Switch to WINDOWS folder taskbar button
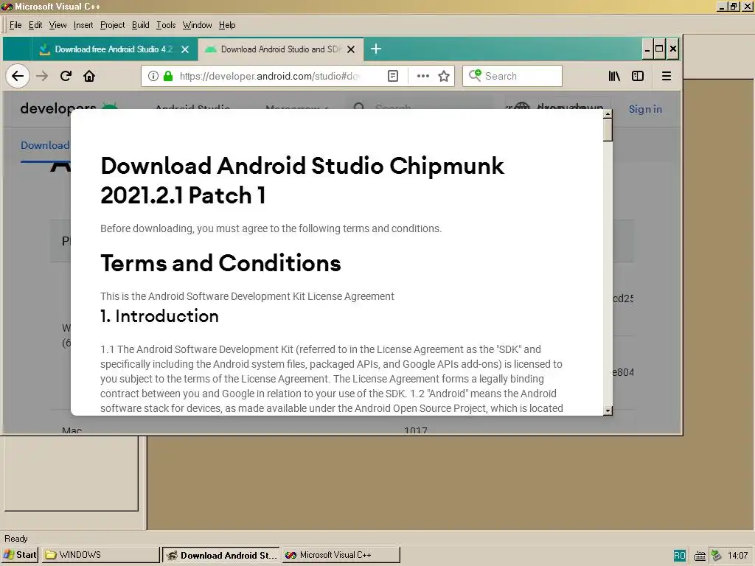 [x=100, y=555]
